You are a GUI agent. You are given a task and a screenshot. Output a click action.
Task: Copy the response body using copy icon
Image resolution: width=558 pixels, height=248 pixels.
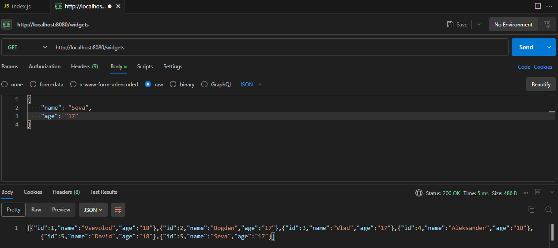[x=531, y=210]
